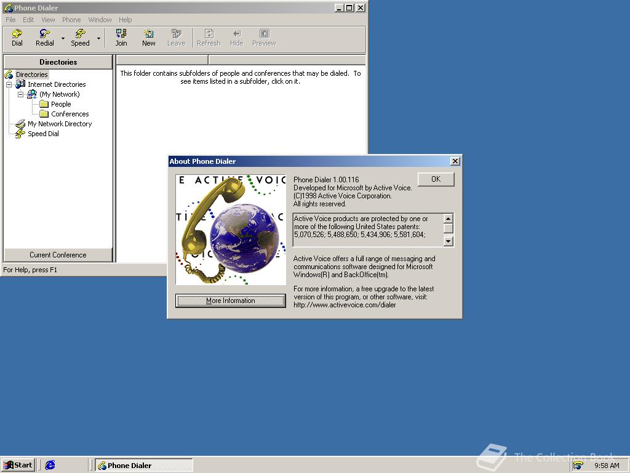The height and width of the screenshot is (473, 630).
Task: Select the My Network Directory icon
Action: pyautogui.click(x=20, y=124)
